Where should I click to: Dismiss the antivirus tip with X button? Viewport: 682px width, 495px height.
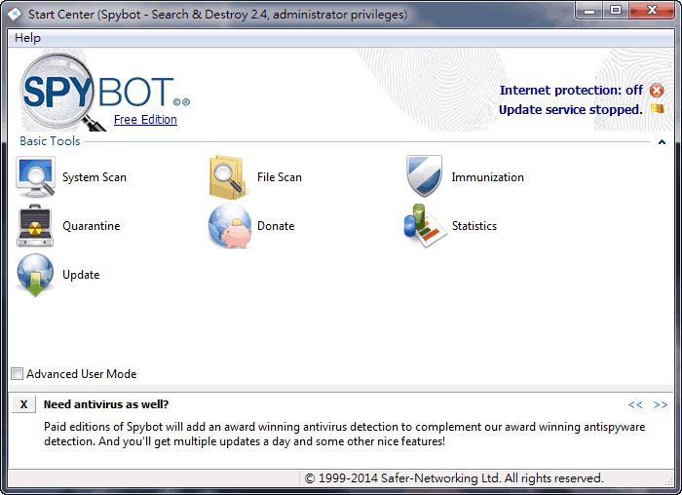[24, 404]
